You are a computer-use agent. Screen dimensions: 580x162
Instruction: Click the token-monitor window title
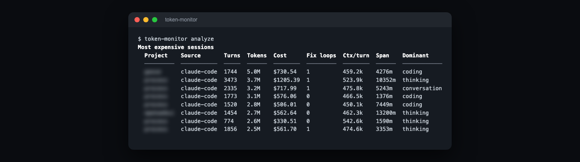tap(181, 20)
